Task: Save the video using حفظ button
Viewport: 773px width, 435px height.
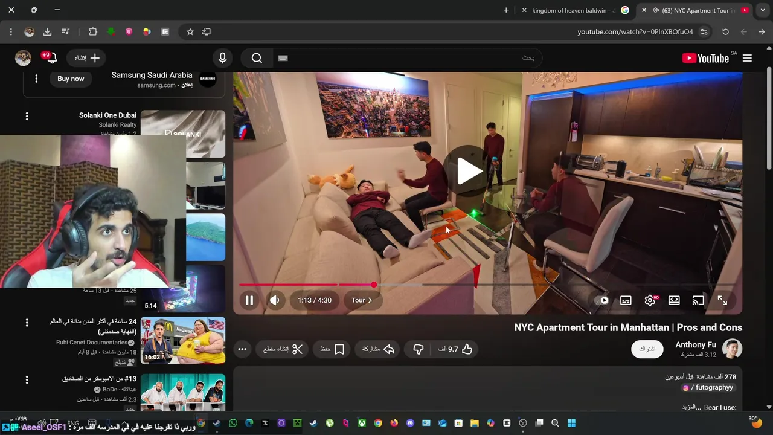Action: click(332, 349)
